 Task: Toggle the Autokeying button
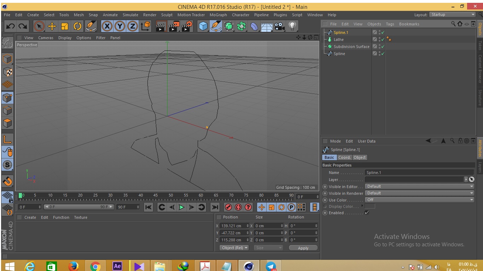tap(238, 207)
